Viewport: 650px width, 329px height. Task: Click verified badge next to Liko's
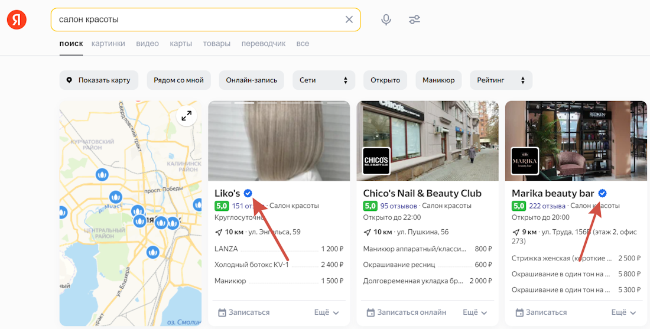(x=248, y=193)
